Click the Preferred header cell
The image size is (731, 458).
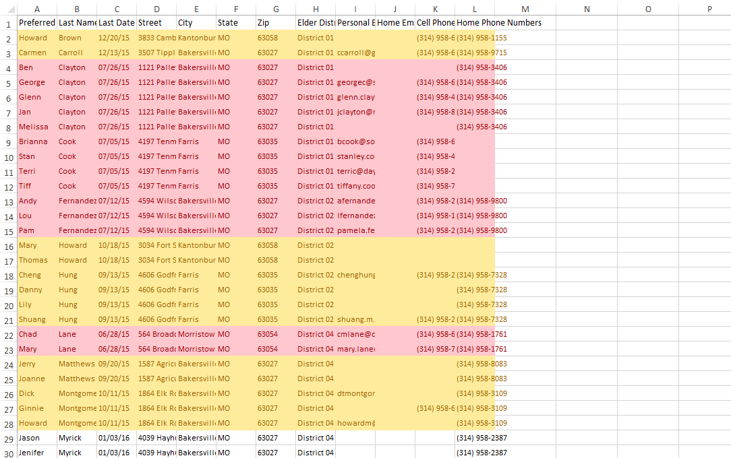pos(37,22)
